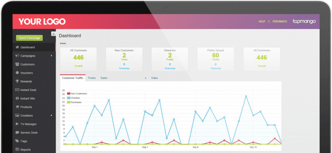The width and height of the screenshot is (332, 153).
Task: Click the Dashboard page heading
Action: pos(70,36)
